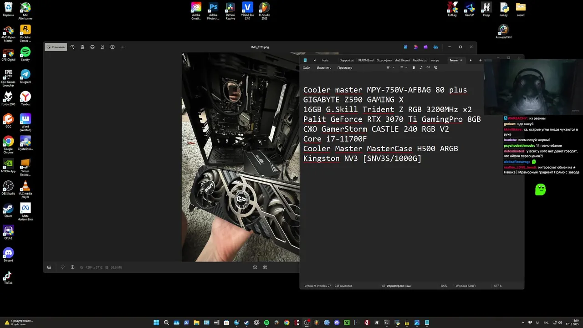Open VLC media player desktop icon
The height and width of the screenshot is (328, 583).
[x=26, y=190]
